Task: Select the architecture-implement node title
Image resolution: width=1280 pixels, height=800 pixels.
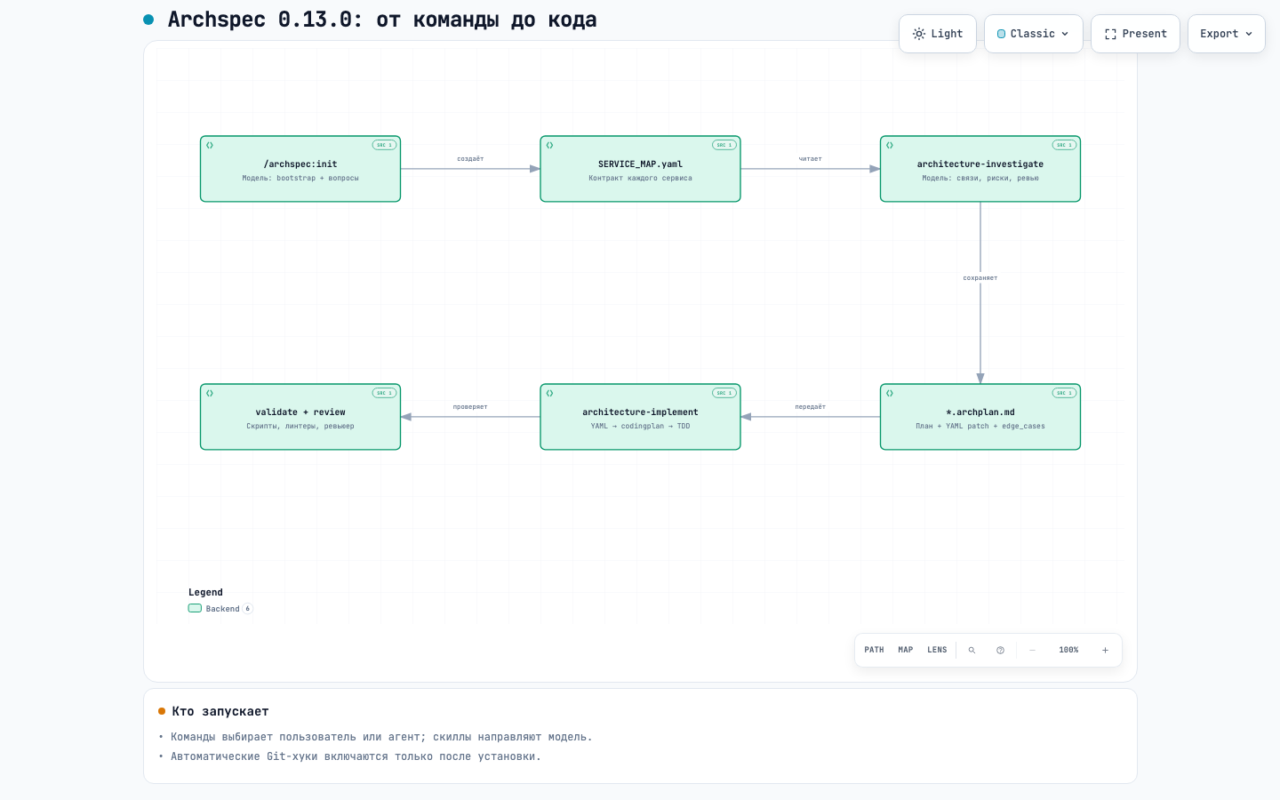Action: coord(640,412)
